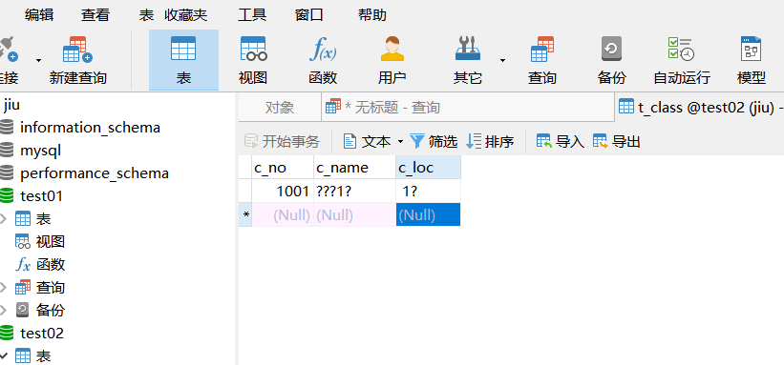Open the 工具 (Tools) menu
Image resolution: width=784 pixels, height=365 pixels.
(x=252, y=15)
